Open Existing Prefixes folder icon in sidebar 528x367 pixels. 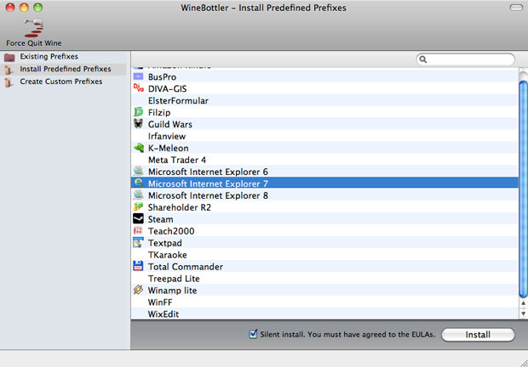[x=9, y=58]
